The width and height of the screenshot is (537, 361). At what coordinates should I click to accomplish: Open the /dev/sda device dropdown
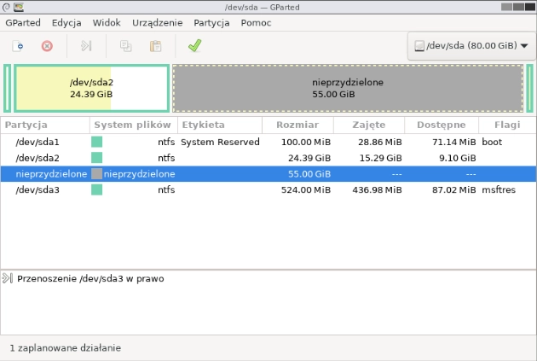point(470,46)
